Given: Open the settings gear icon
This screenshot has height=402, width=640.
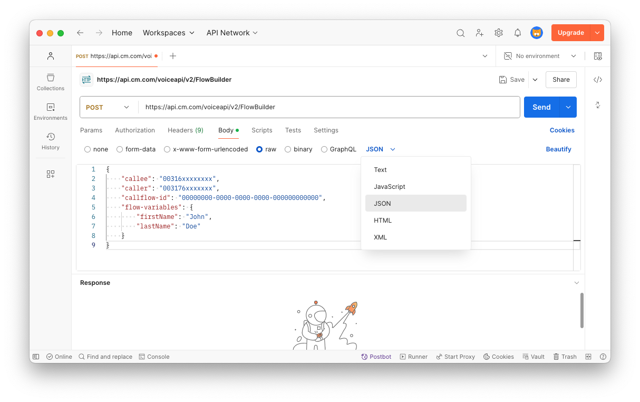Looking at the screenshot, I should 499,33.
